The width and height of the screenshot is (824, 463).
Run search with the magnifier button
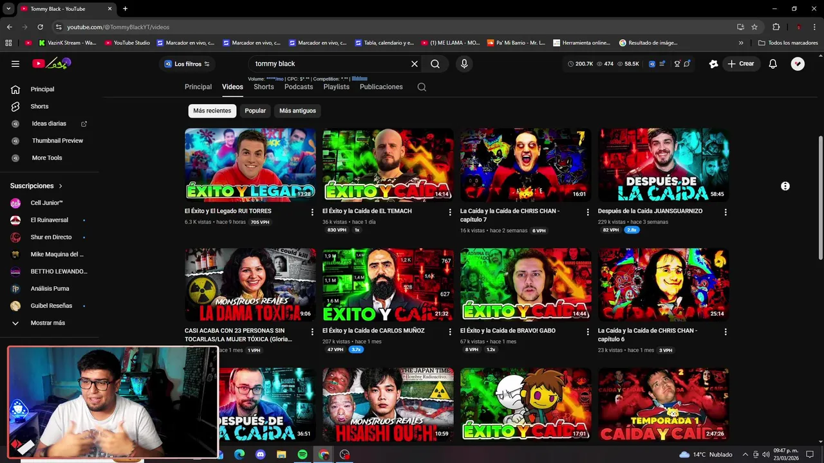pos(435,64)
